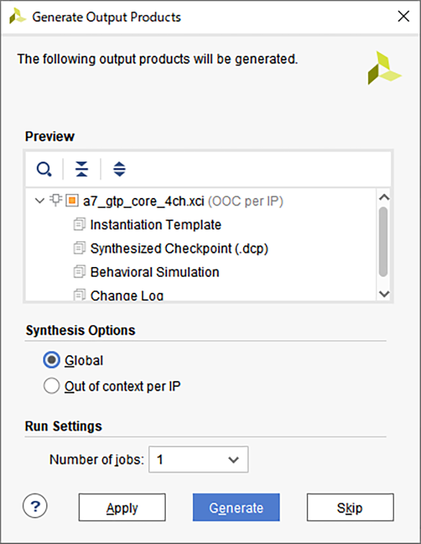Click the Collapse All icon
The width and height of the screenshot is (421, 544).
[x=82, y=169]
